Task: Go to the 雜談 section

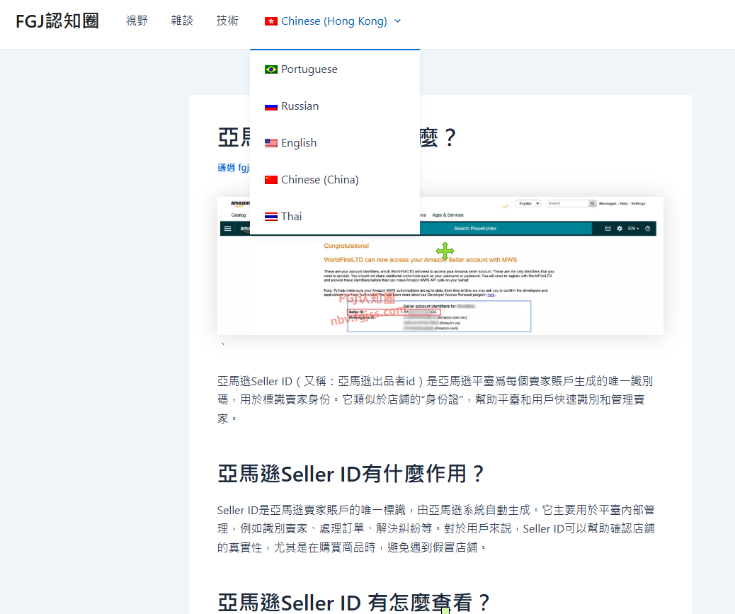Action: pyautogui.click(x=182, y=21)
